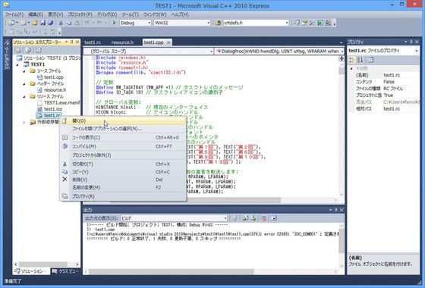Choose プロパティ(R) in the context menu
The image size is (425, 288).
[x=123, y=196]
